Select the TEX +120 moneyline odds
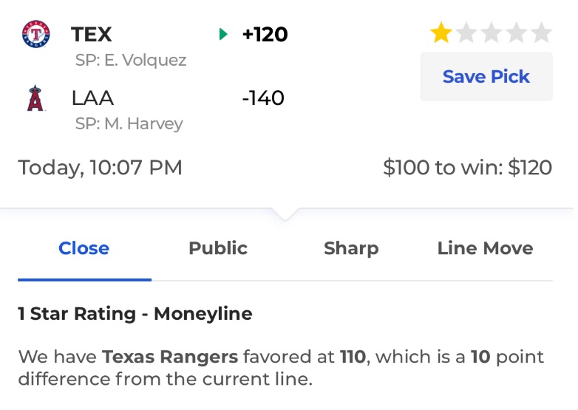The height and width of the screenshot is (410, 578). point(265,34)
